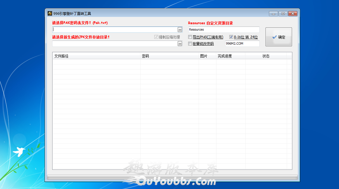Toggle the 强制压缩处理 checkbox
This screenshot has height=189, width=339.
pyautogui.click(x=156, y=37)
